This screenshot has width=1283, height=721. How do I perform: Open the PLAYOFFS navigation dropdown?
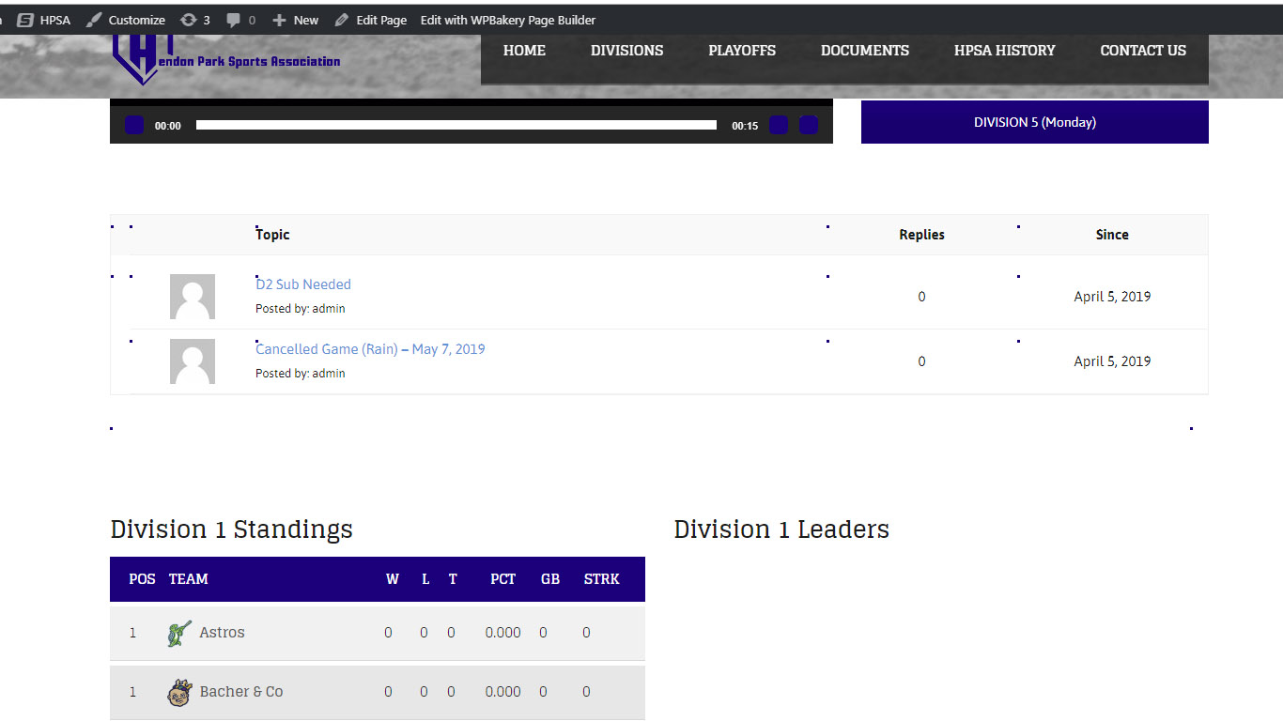pos(742,50)
